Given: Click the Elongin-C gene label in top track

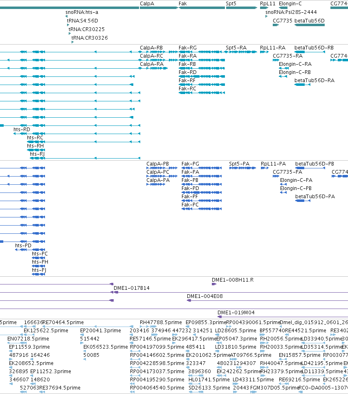Looking at the screenshot, I should (x=290, y=4).
